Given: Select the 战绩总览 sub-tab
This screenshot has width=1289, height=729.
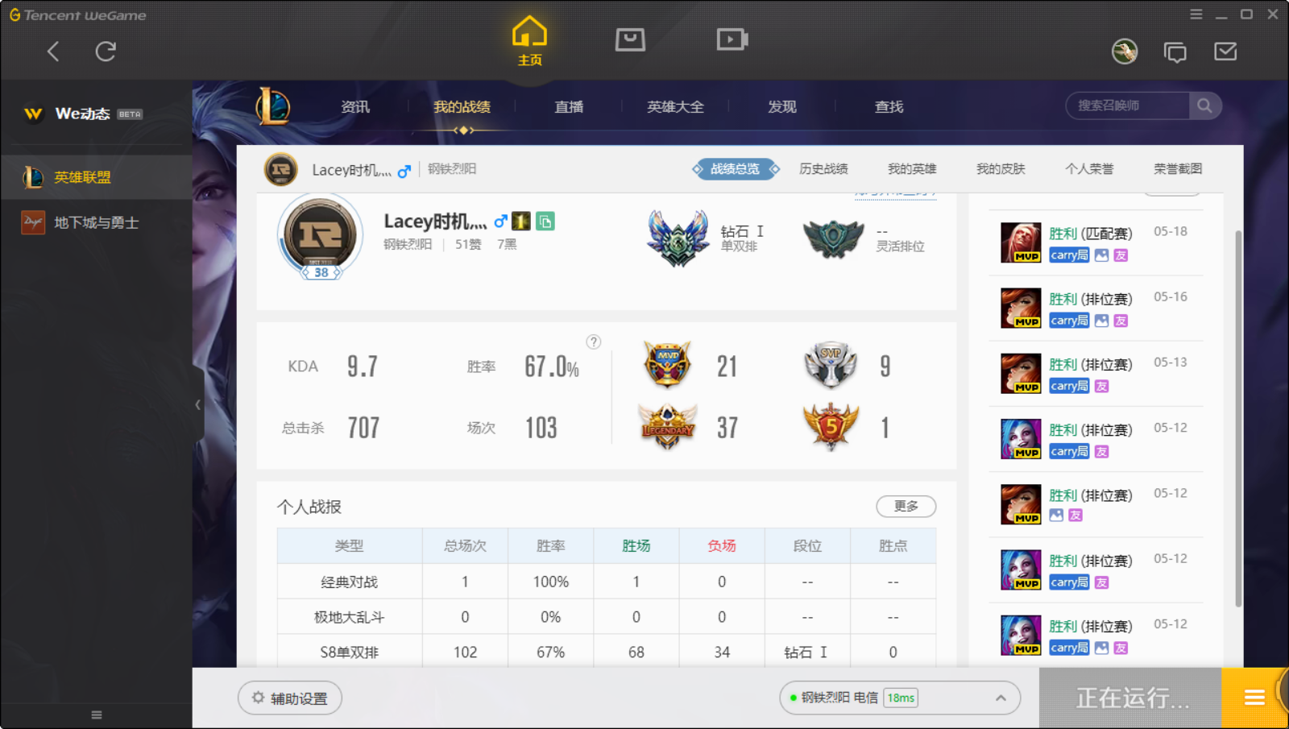Looking at the screenshot, I should pos(736,169).
